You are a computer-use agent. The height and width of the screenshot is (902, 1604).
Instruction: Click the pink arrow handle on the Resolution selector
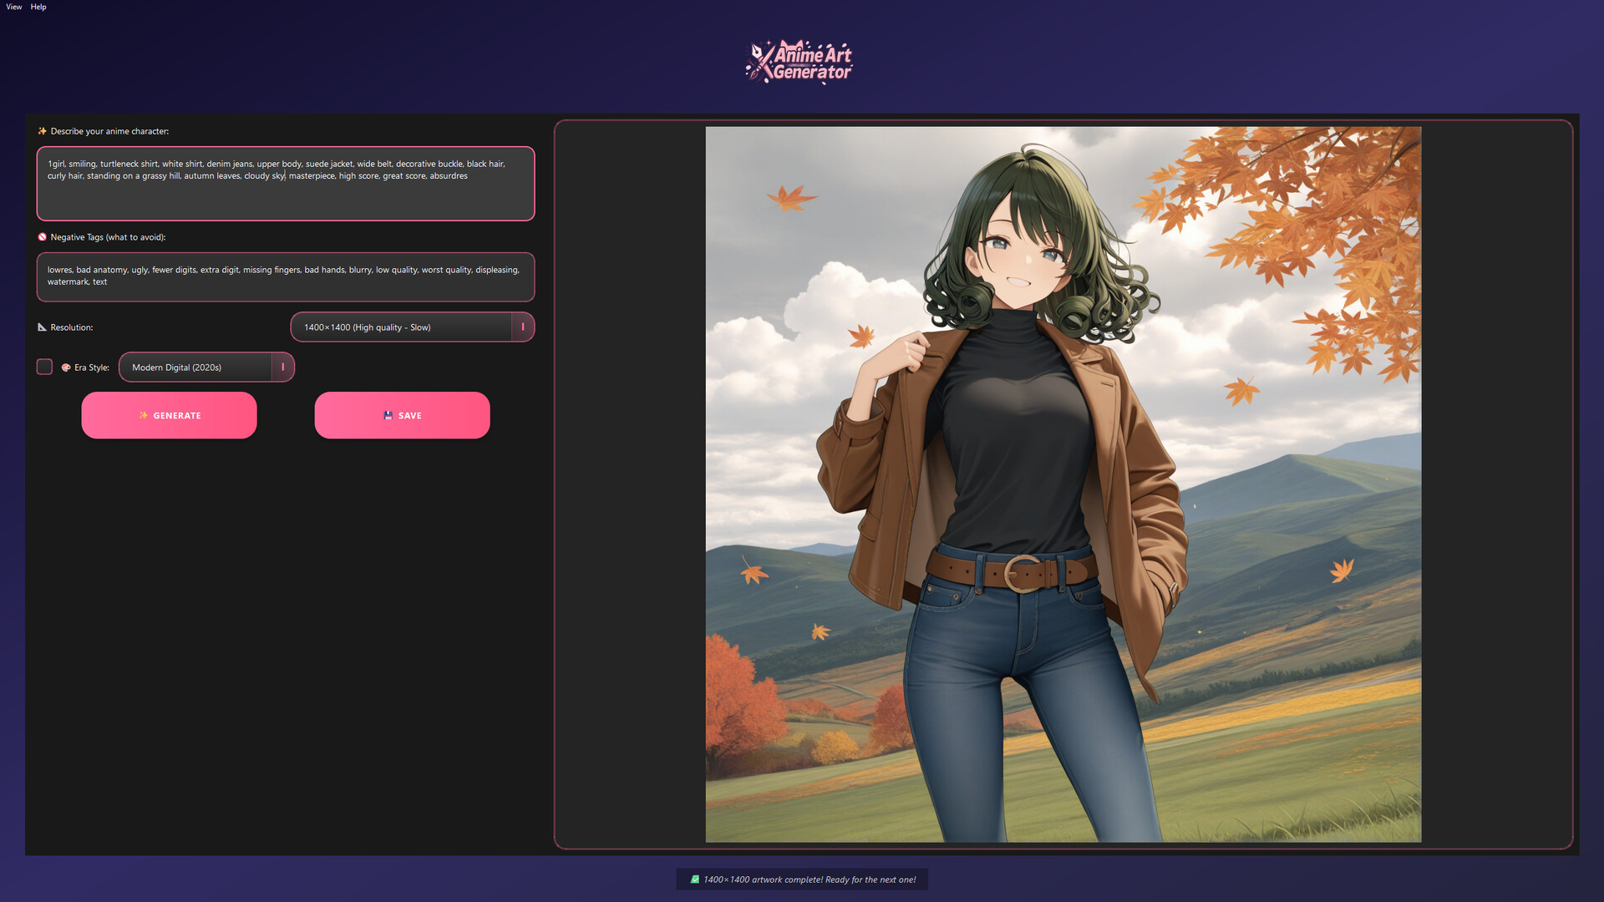(x=523, y=327)
